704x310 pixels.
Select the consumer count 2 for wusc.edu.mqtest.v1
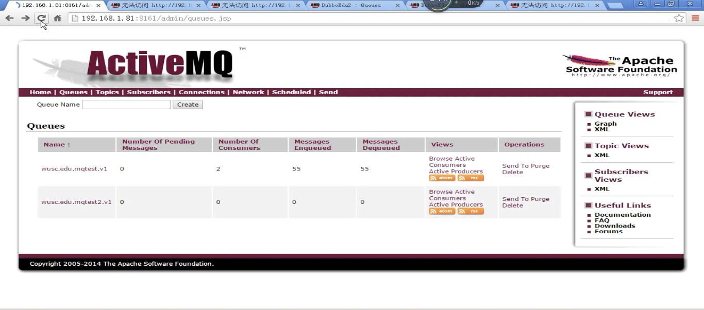click(218, 169)
